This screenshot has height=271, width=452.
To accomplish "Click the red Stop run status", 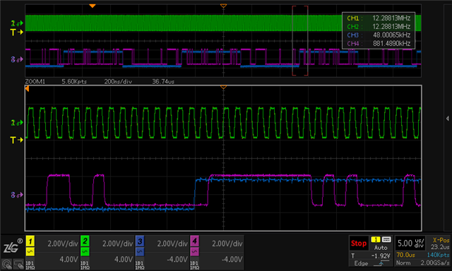I will [x=359, y=243].
